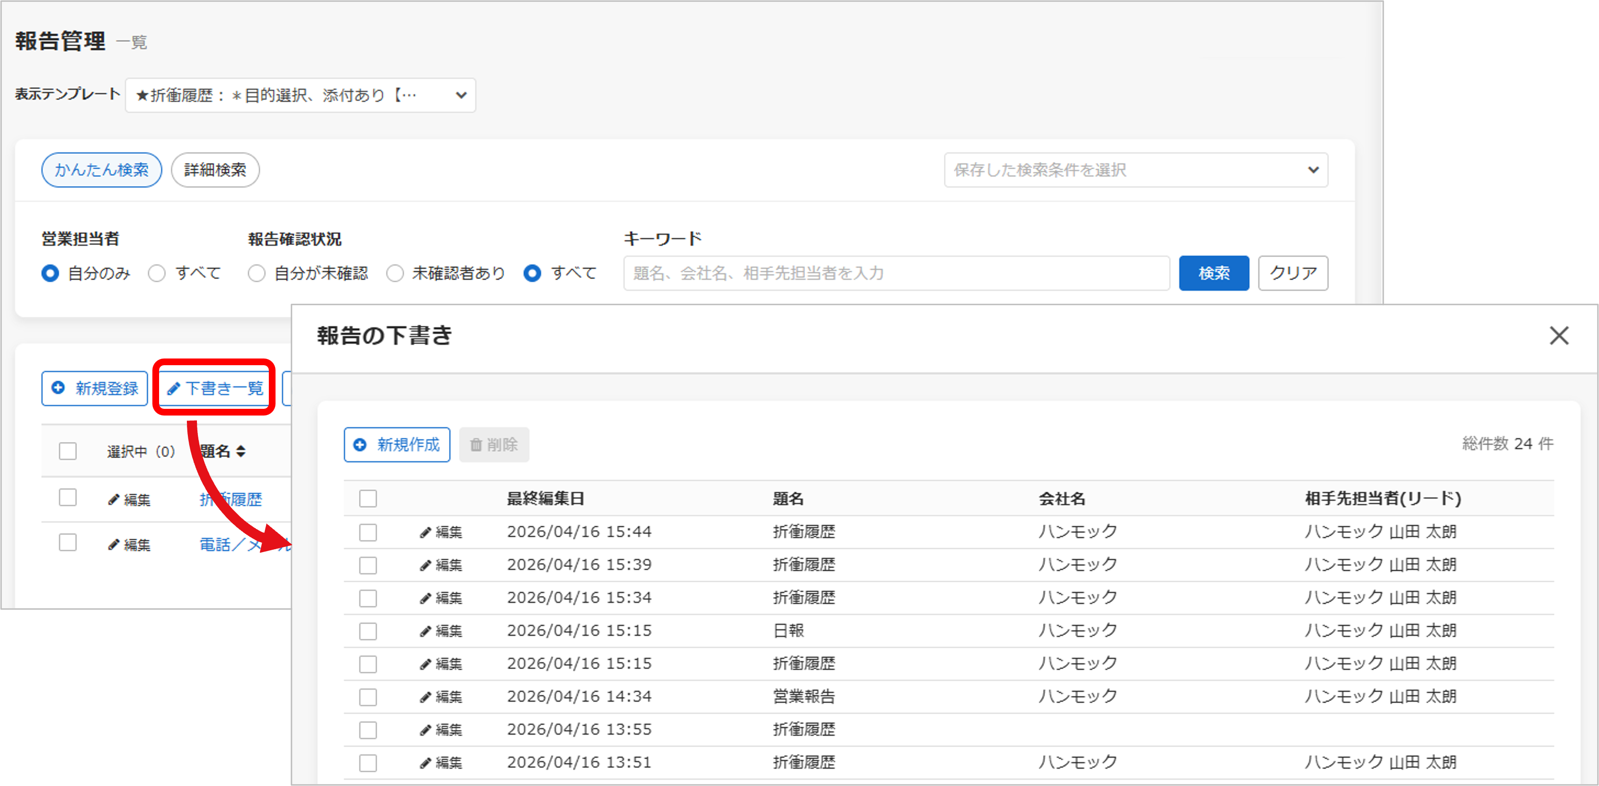1599x786 pixels.
Task: Focus the キーワード search input field
Action: (896, 273)
